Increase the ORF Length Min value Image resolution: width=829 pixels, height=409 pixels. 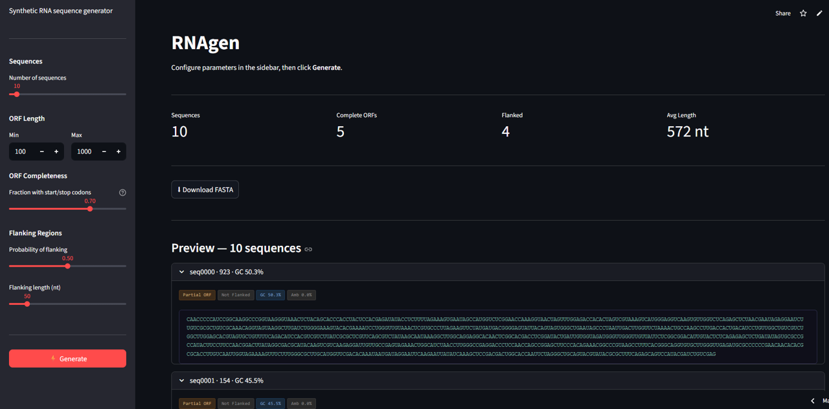(x=56, y=151)
